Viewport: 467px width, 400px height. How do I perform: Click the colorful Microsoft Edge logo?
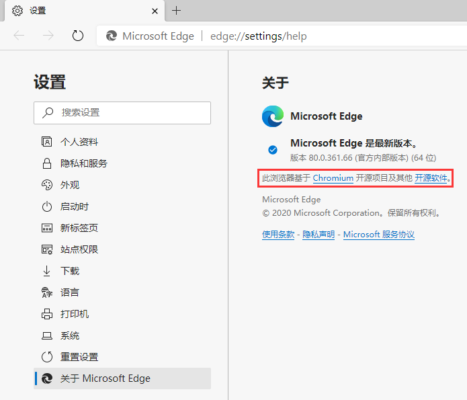pos(273,116)
